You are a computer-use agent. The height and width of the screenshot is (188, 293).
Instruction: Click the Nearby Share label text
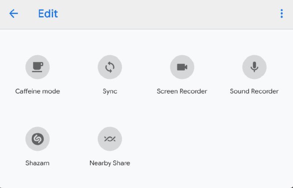pyautogui.click(x=110, y=163)
